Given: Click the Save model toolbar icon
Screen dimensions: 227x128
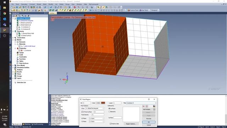Looking at the screenshot, I should point(17,7).
